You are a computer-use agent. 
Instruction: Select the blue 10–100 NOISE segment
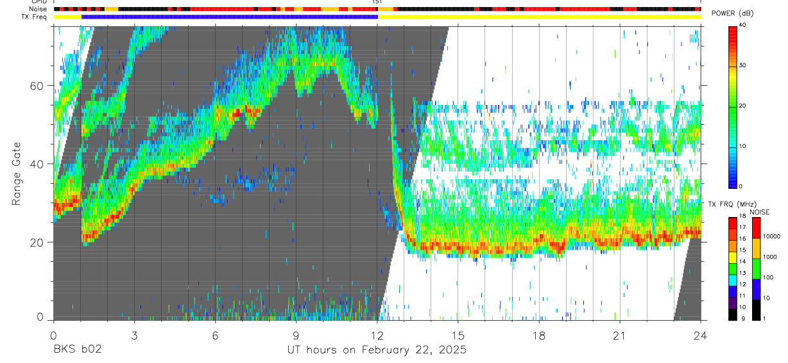tap(756, 289)
